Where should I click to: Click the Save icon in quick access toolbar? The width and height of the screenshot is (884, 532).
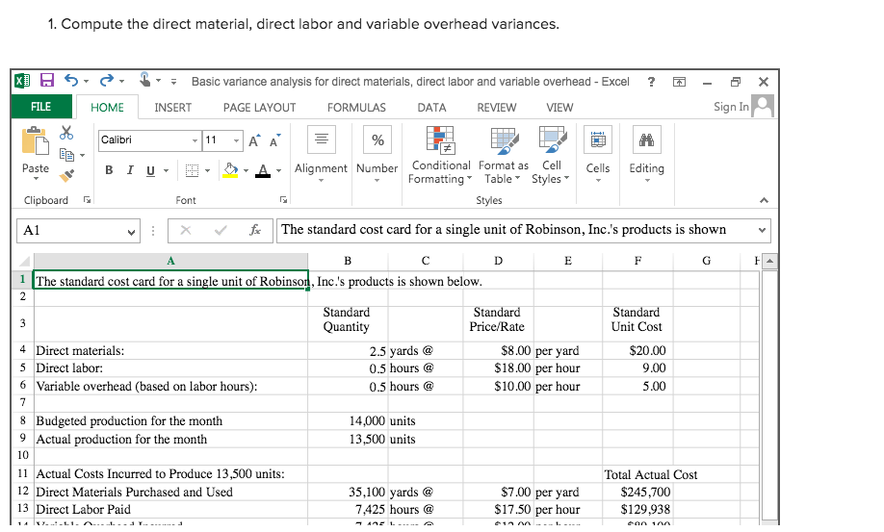[x=46, y=82]
